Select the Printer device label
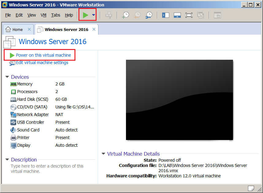This screenshot has height=193, width=263. pos(23,138)
